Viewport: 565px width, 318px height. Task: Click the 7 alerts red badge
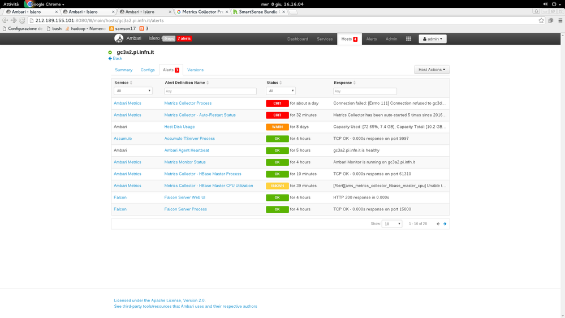[184, 38]
